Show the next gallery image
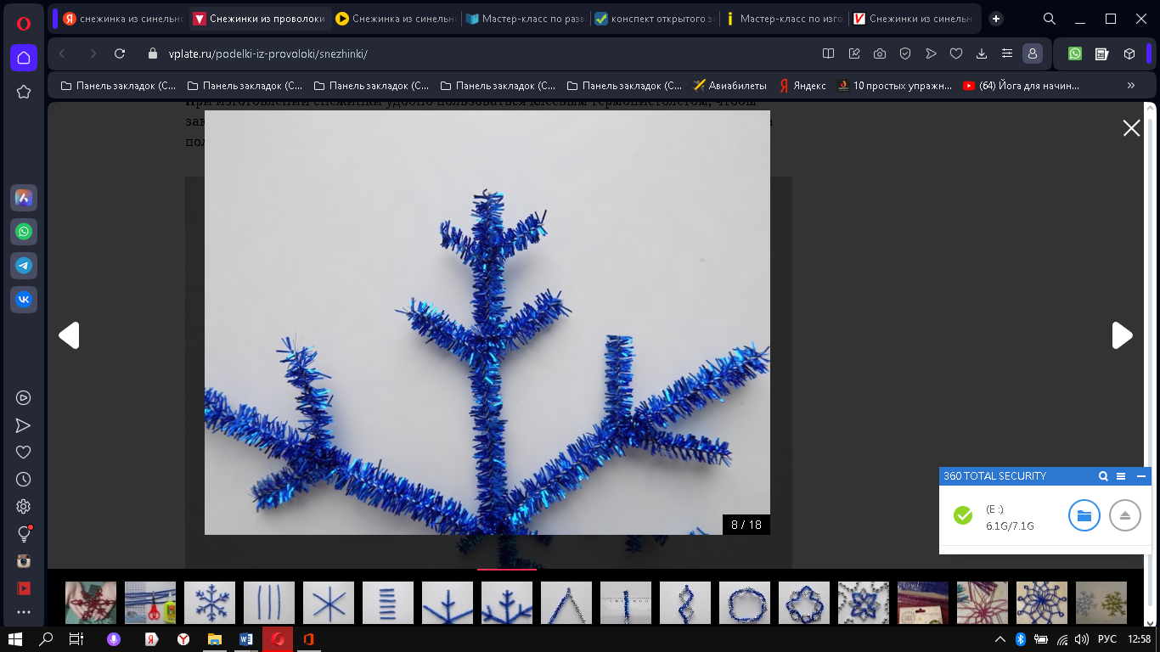 1122,335
